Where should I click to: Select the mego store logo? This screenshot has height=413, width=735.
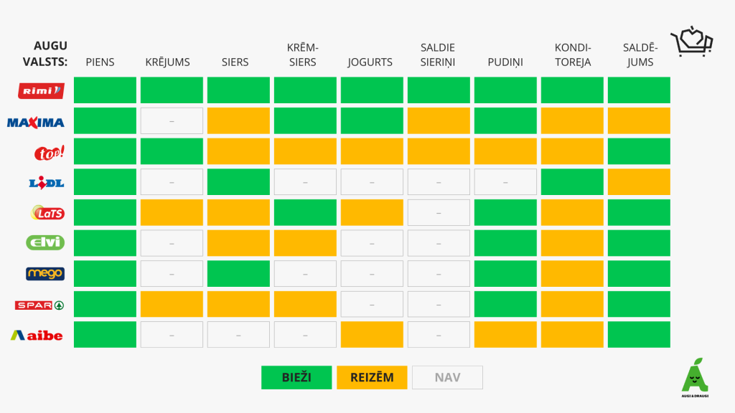click(x=45, y=274)
